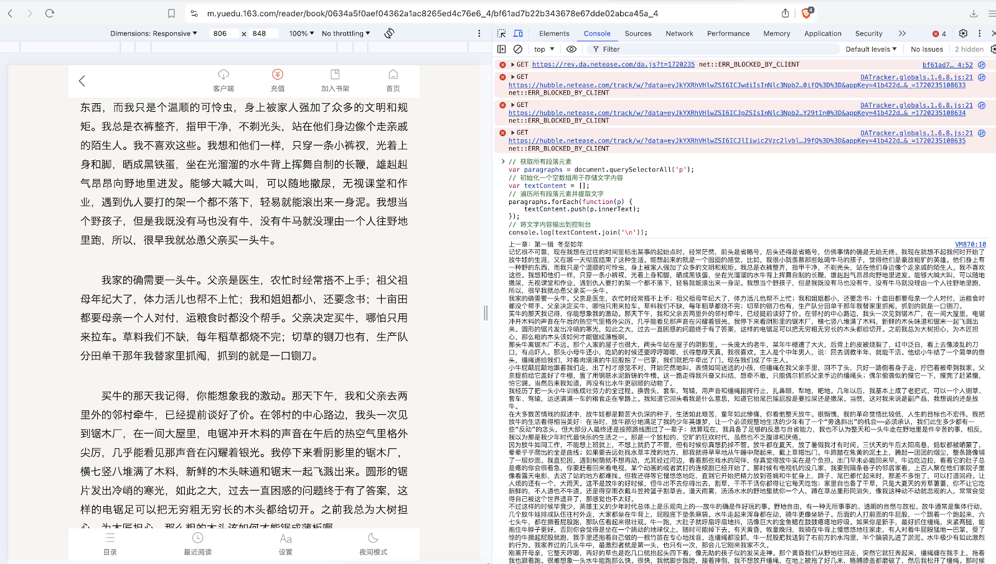Toggle live expression eye icon

tap(571, 49)
